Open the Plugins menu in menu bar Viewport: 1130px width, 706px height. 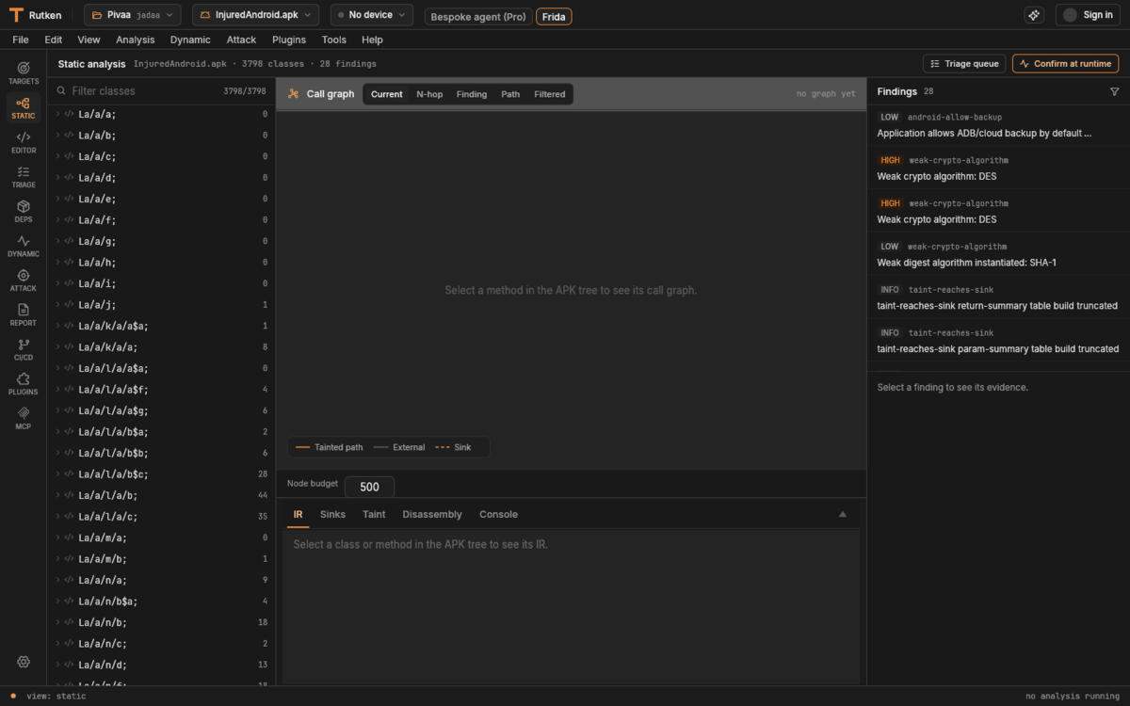[289, 40]
